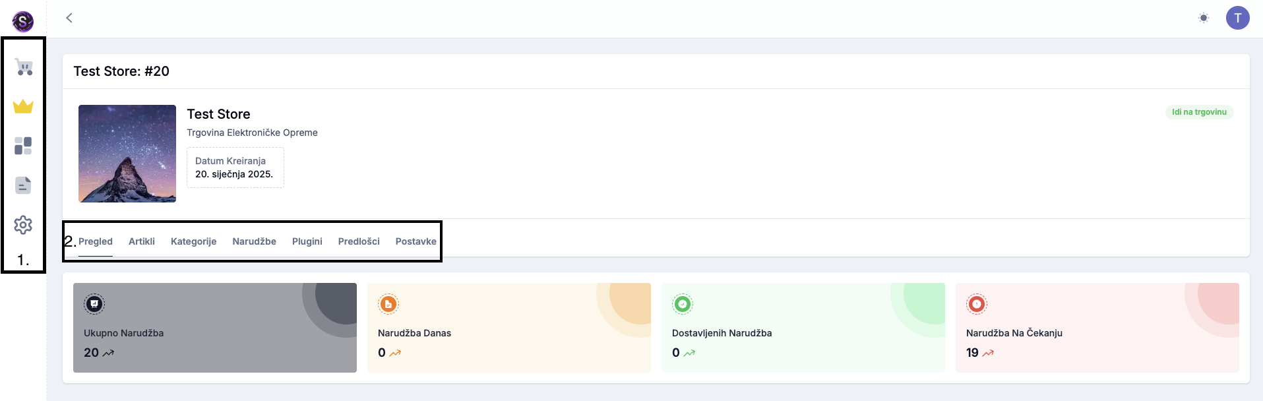Click the orange Narudžba Danas icon
This screenshot has height=401, width=1263.
pos(388,304)
